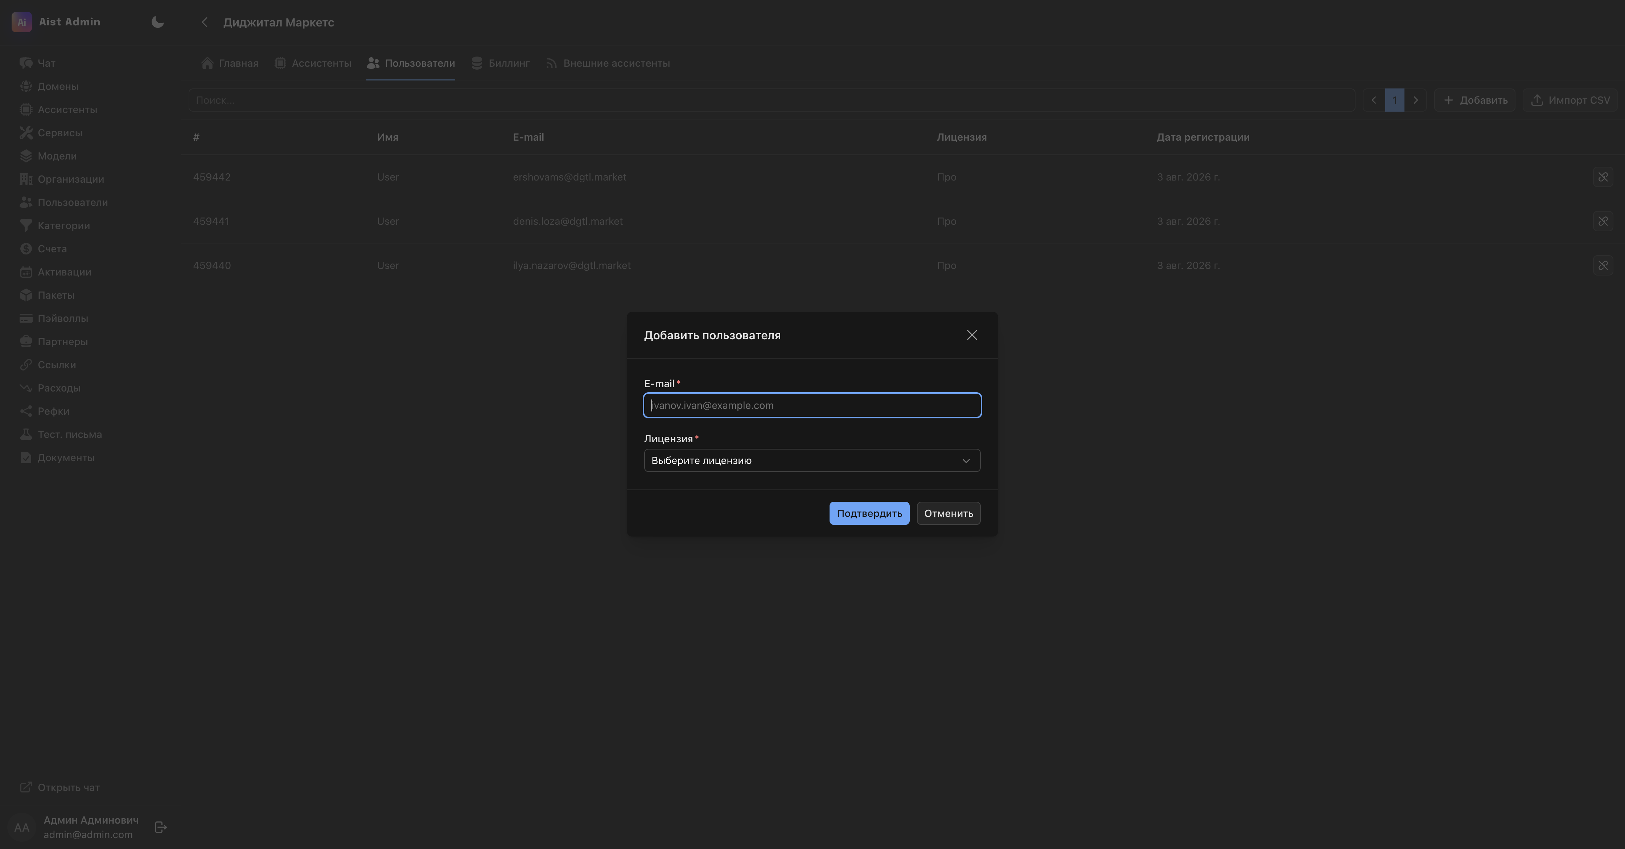1625x849 pixels.
Task: Open Модели layers icon in sidebar
Action: (x=26, y=156)
